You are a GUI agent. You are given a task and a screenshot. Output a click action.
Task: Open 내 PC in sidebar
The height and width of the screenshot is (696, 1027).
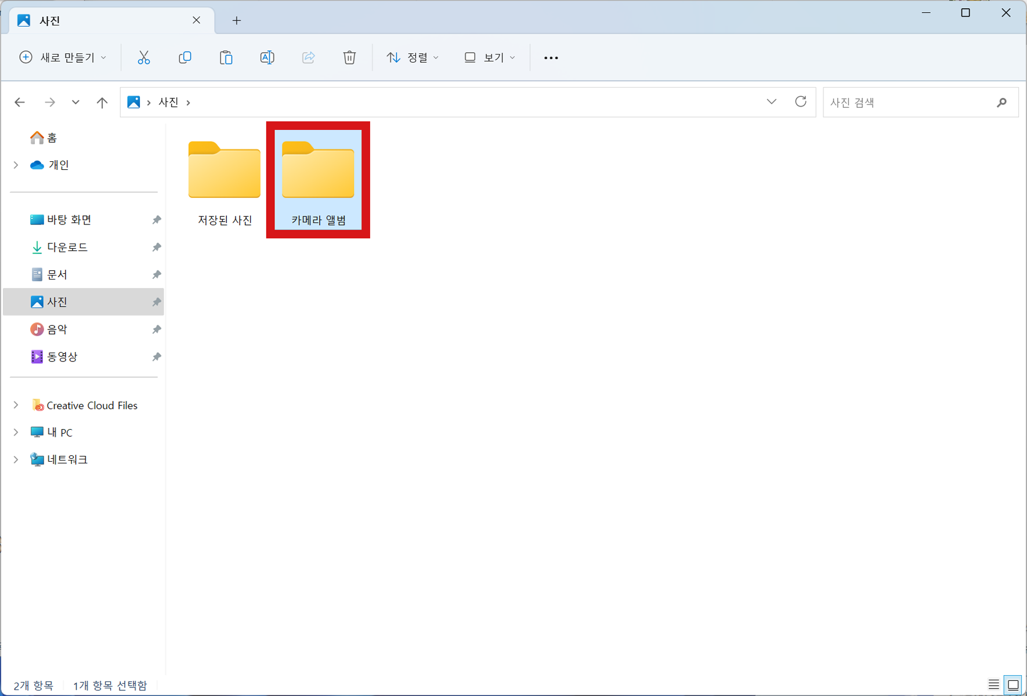click(x=52, y=433)
